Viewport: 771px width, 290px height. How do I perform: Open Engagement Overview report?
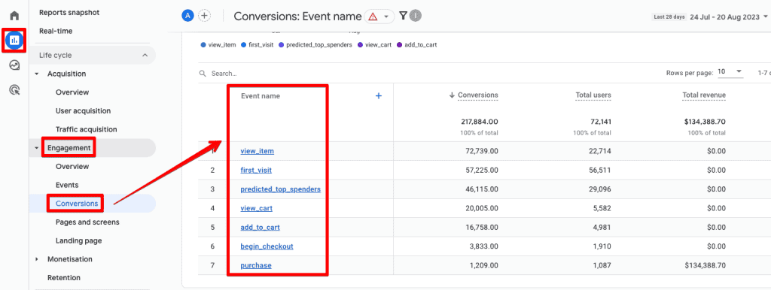point(72,166)
